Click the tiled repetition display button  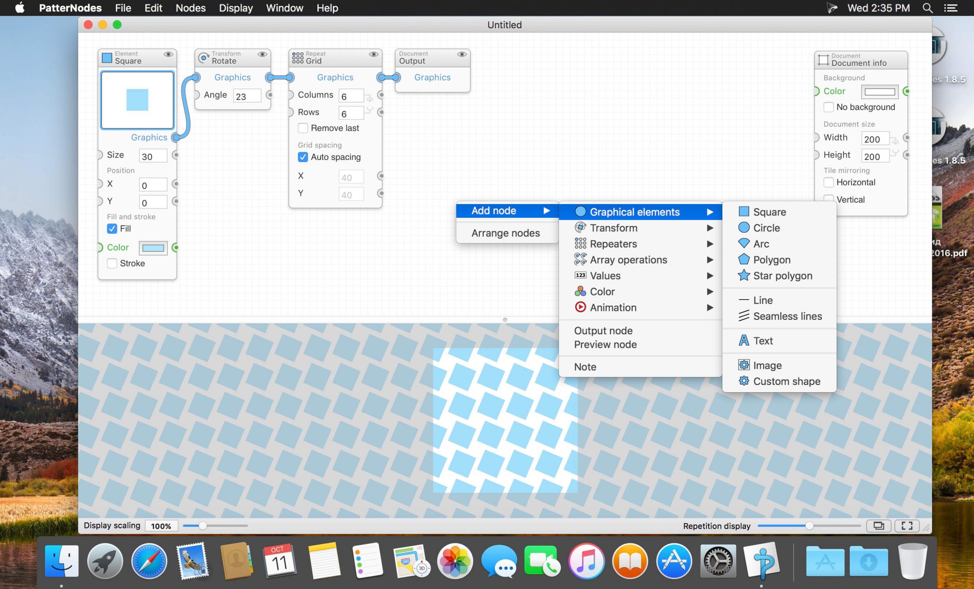pos(879,526)
